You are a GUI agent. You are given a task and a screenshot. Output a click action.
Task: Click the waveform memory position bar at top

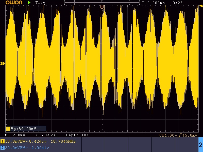pyautogui.click(x=102, y=3)
